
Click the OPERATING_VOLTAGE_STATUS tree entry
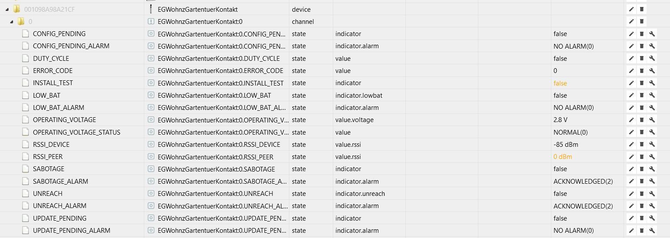[x=76, y=132]
